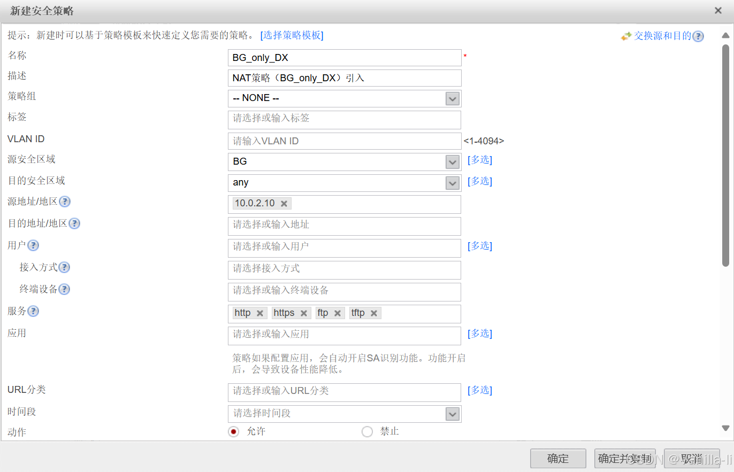The width and height of the screenshot is (734, 472).
Task: Remove the ftp service tag
Action: [338, 313]
